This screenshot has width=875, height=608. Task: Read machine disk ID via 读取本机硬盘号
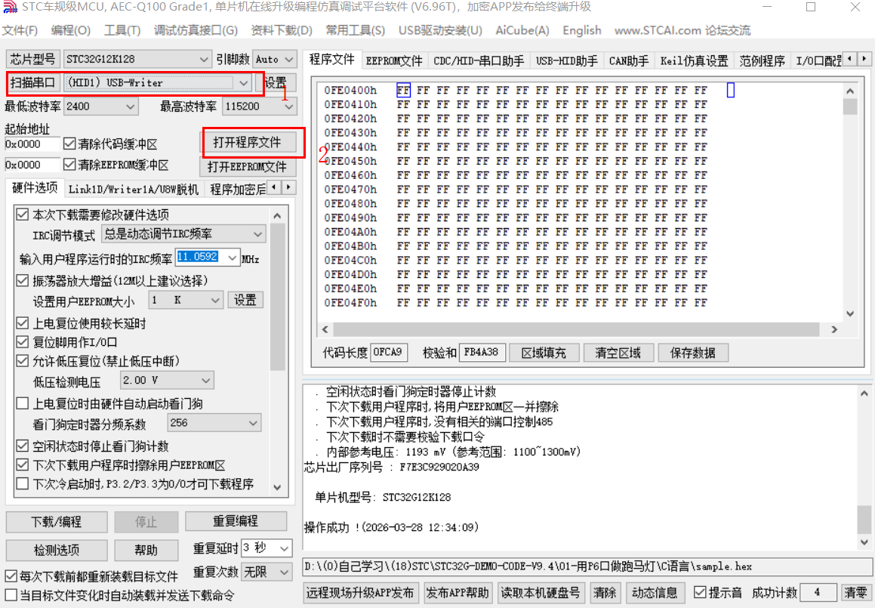pyautogui.click(x=541, y=592)
